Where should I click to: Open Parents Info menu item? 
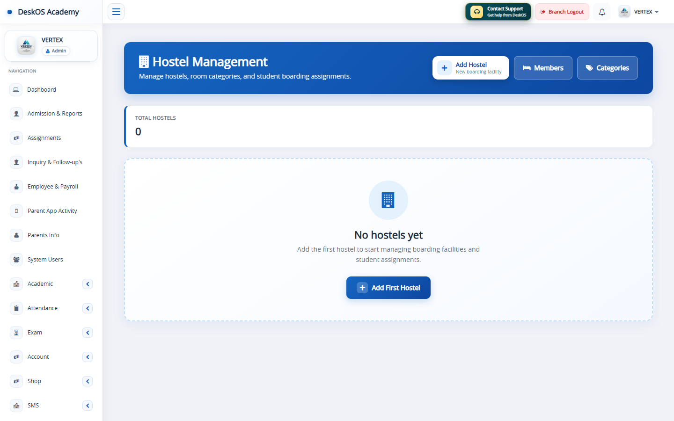tap(51, 235)
